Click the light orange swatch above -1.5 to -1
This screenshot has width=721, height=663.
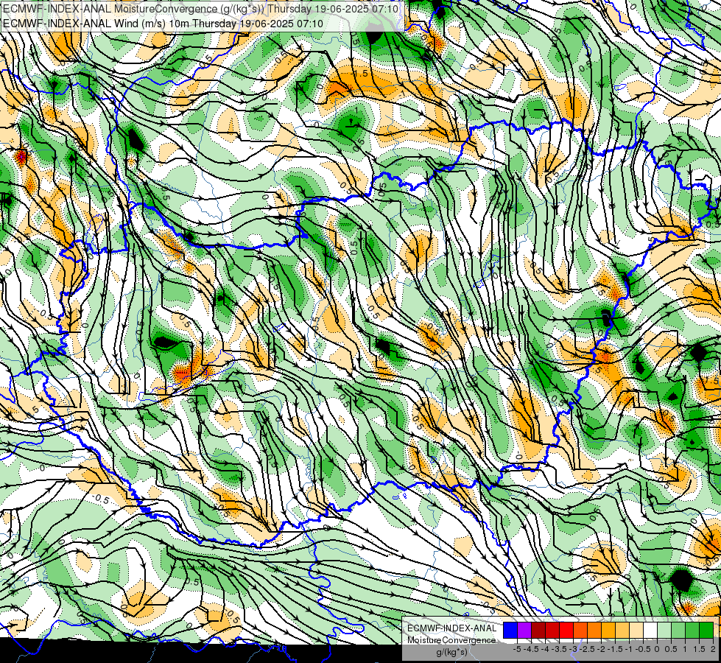(622, 630)
